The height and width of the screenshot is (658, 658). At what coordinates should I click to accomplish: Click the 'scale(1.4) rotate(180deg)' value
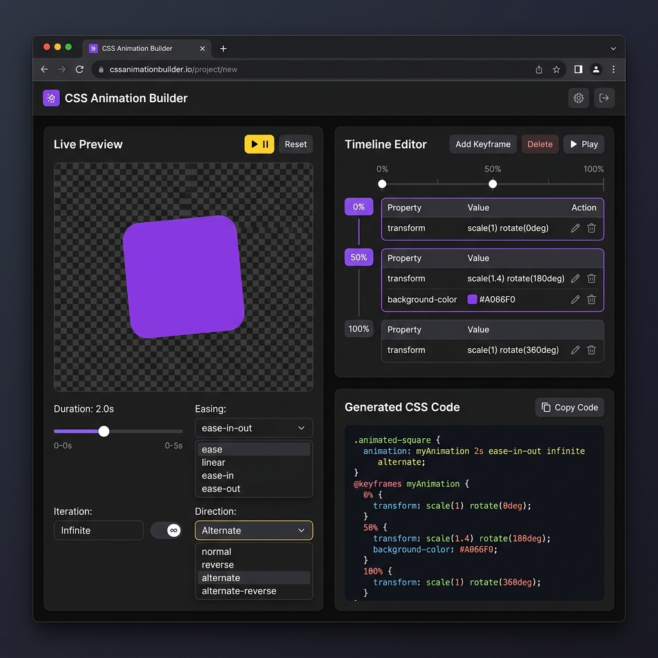coord(516,278)
